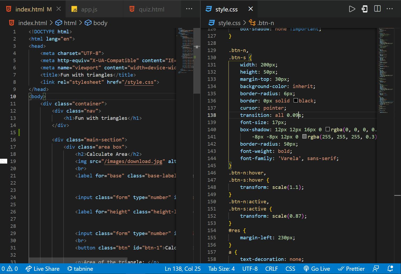
Task: Select index.html in the breadcrumb
Action: pos(33,23)
